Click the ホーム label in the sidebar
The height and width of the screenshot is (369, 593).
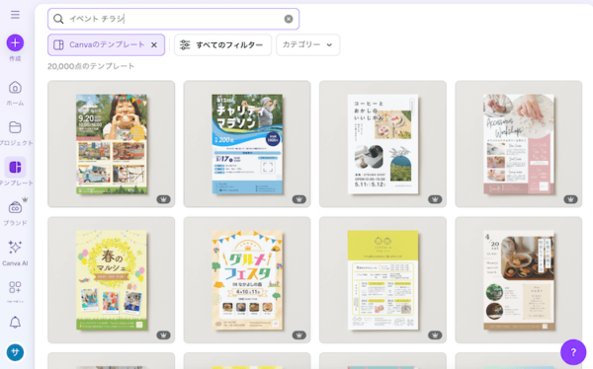pos(15,103)
